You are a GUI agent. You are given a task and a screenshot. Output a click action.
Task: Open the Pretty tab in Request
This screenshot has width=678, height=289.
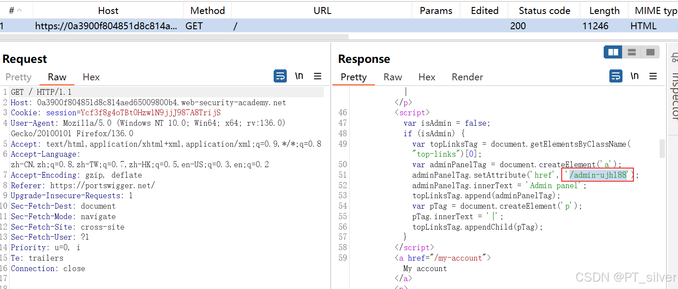(18, 77)
